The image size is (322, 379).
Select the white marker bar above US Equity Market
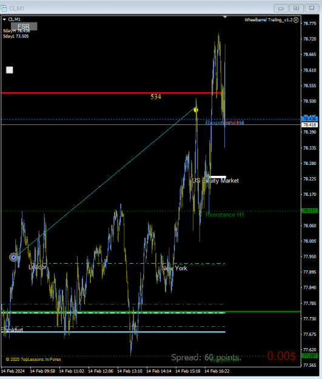coord(218,177)
